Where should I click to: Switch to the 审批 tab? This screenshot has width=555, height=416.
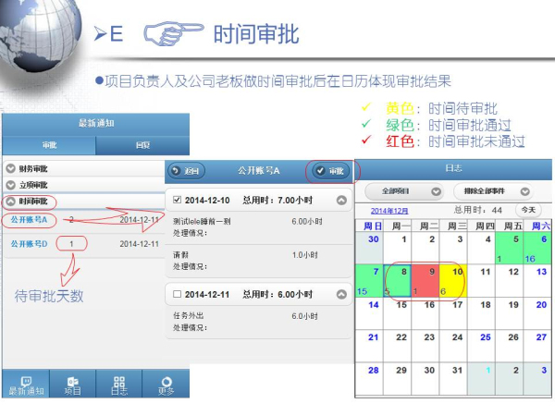point(48,146)
